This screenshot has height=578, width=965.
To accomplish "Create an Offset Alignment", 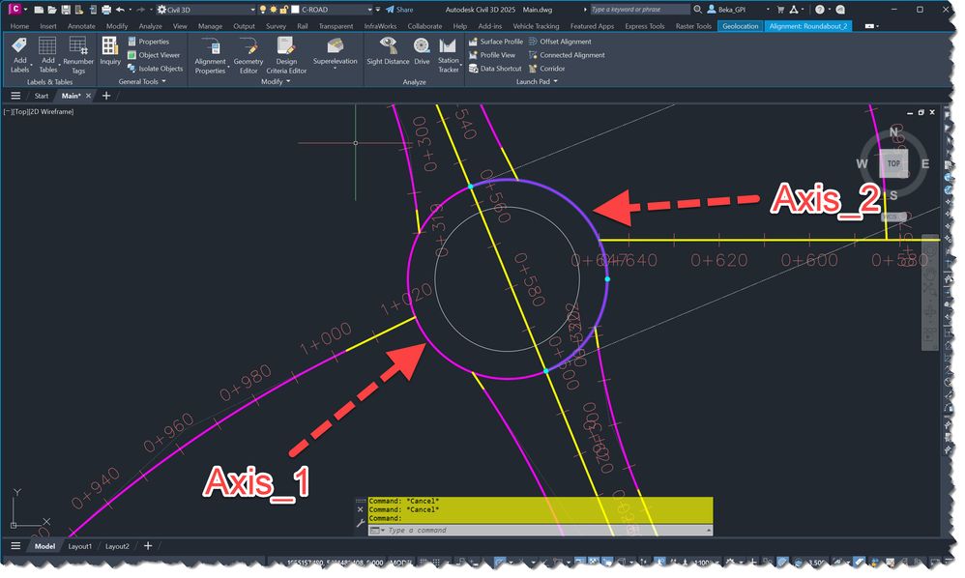I will pyautogui.click(x=560, y=42).
